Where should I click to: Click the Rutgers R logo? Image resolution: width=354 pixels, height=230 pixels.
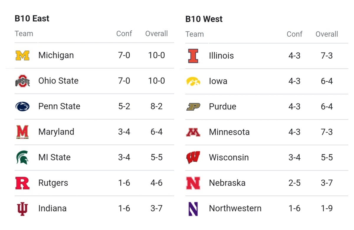(x=22, y=183)
